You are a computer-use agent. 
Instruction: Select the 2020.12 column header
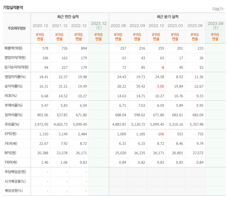pos(40,26)
